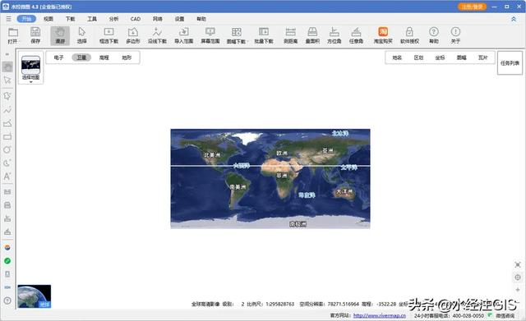
Task: Pick circle drawing tool in left sidebar
Action: tap(7, 149)
